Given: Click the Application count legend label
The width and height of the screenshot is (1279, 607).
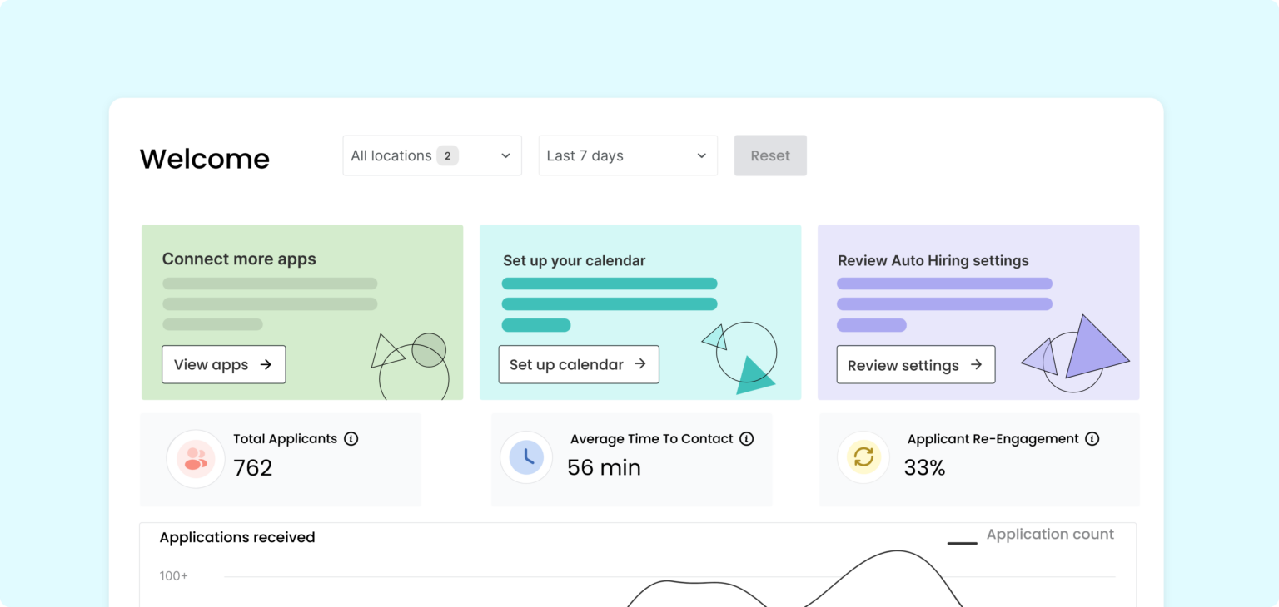Looking at the screenshot, I should [1050, 534].
